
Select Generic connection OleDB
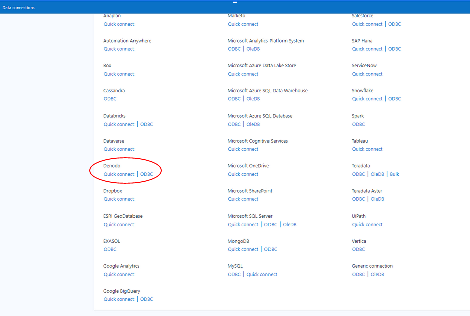pyautogui.click(x=377, y=274)
